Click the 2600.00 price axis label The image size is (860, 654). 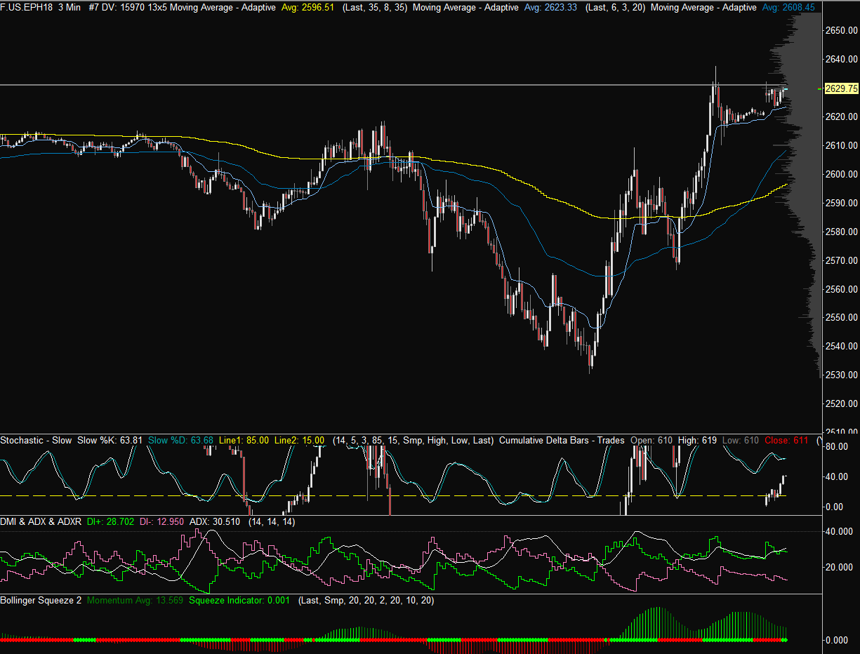[x=842, y=175]
